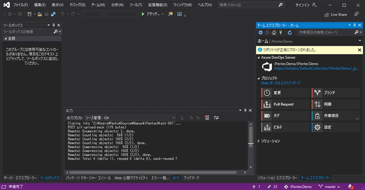Switch to the パッケージ マネージャー コンソール tab
The width and height of the screenshot is (365, 190).
click(x=88, y=178)
